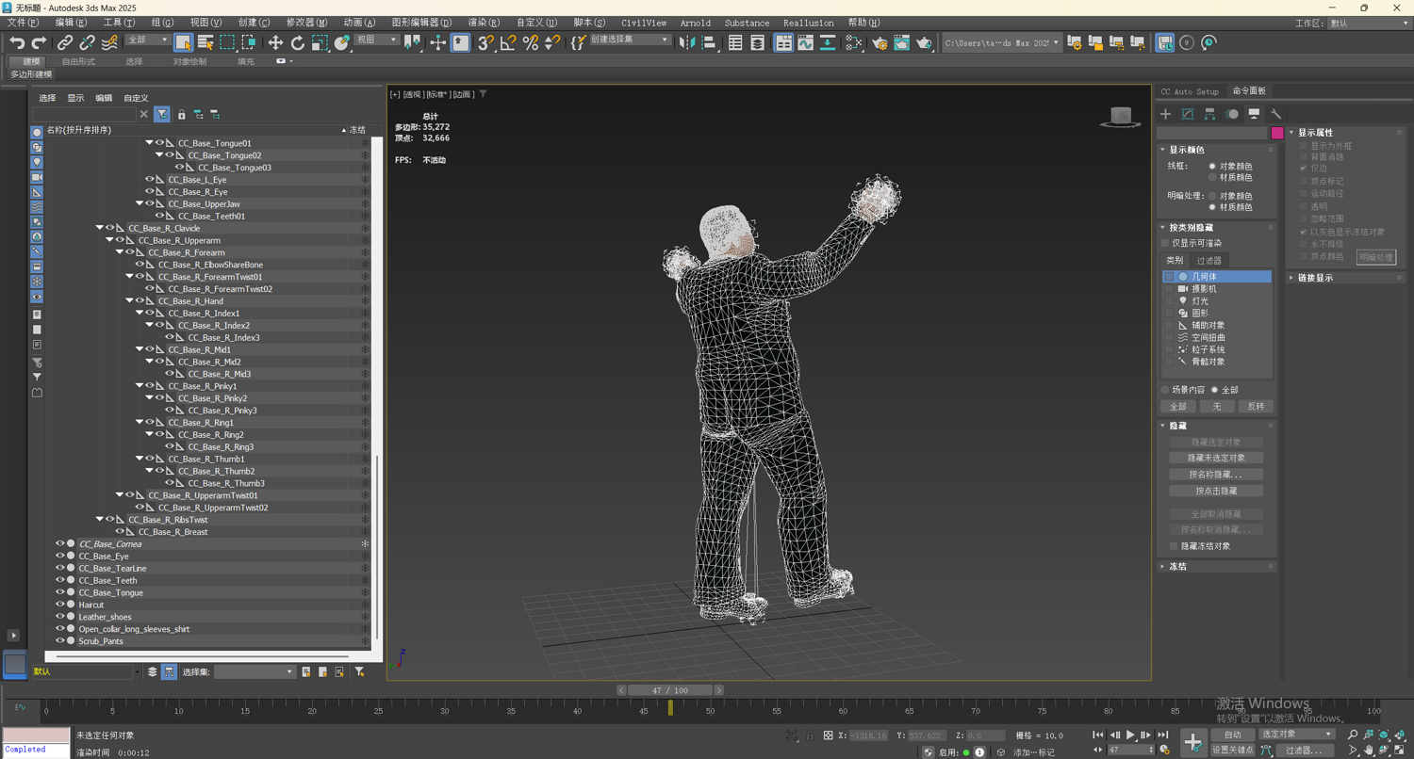Viewport: 1414px width, 759px height.
Task: Select the Move tool icon
Action: coord(275,42)
